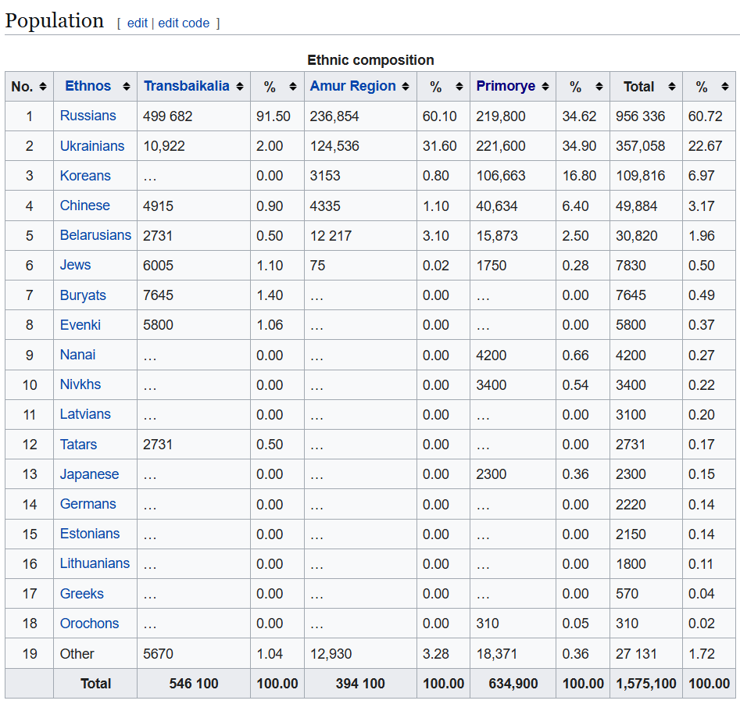
Task: Sort by Total column arrows
Action: [x=672, y=87]
